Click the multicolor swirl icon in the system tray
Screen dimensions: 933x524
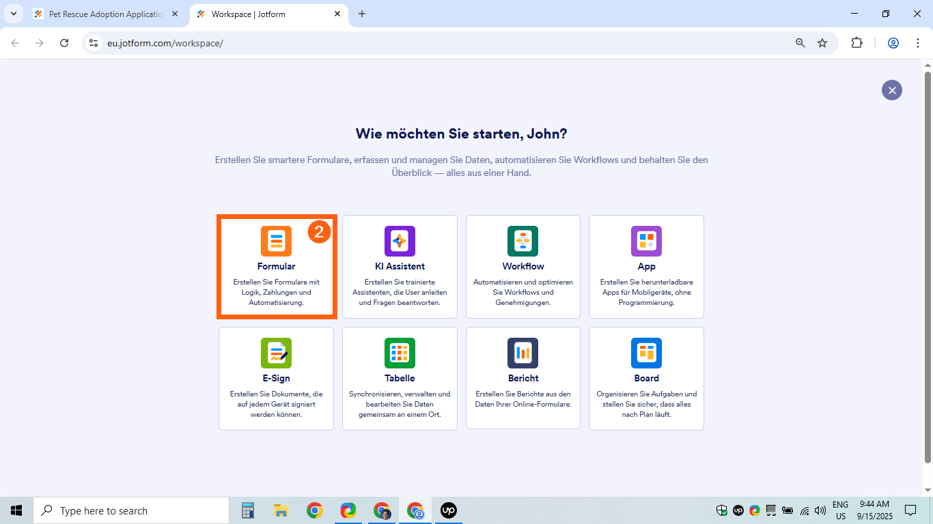(755, 510)
